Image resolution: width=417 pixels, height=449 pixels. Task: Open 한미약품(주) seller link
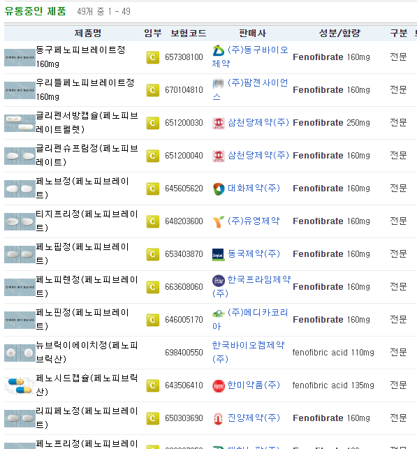[254, 385]
